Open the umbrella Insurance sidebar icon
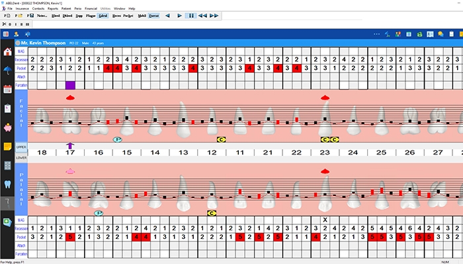 tap(7, 70)
